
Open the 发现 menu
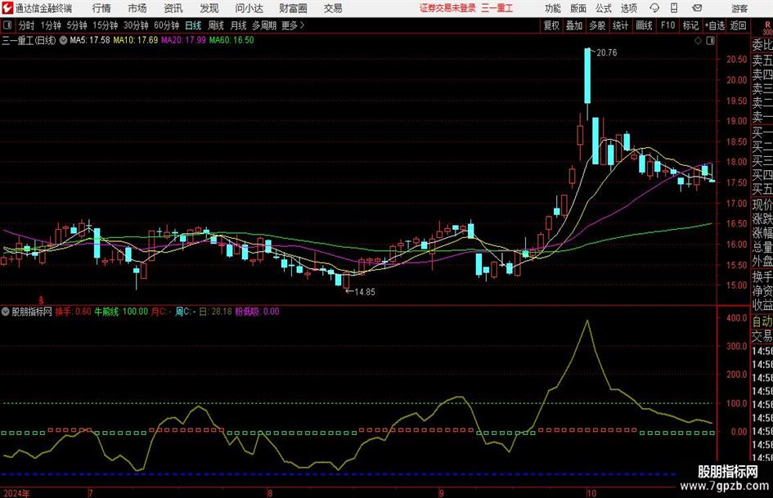209,8
